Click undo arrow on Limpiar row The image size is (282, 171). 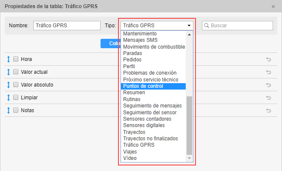coord(268,98)
